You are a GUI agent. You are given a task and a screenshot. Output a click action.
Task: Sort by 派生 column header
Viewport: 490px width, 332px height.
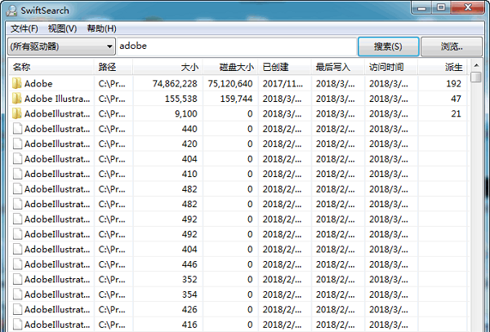(x=442, y=67)
